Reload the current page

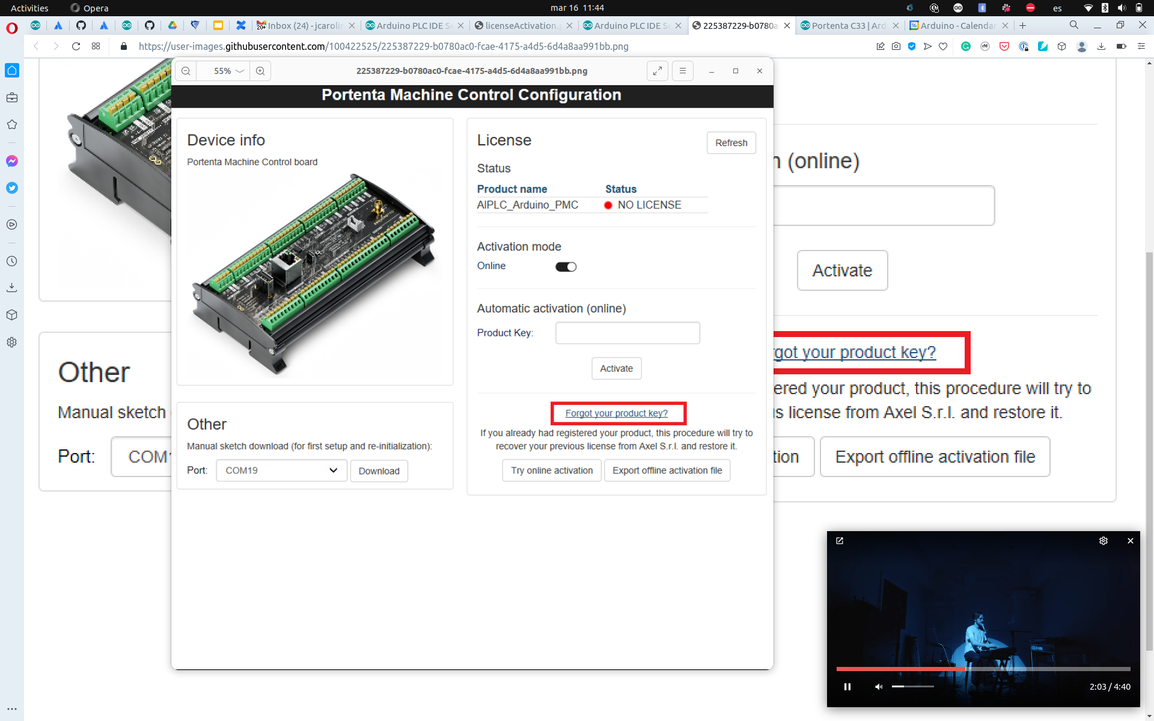coord(76,46)
